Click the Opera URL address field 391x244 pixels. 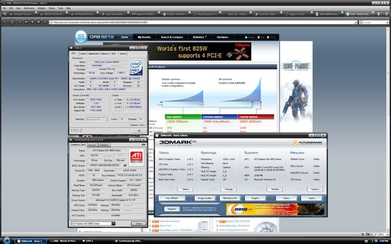[203, 22]
